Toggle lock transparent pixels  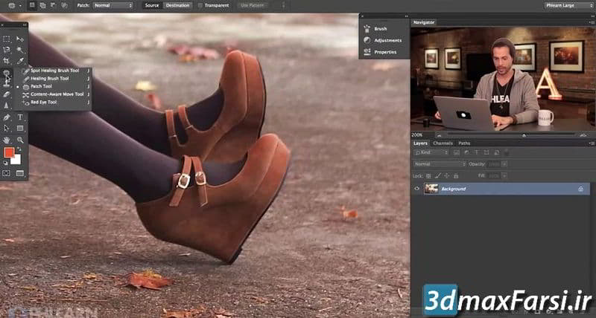(x=428, y=176)
